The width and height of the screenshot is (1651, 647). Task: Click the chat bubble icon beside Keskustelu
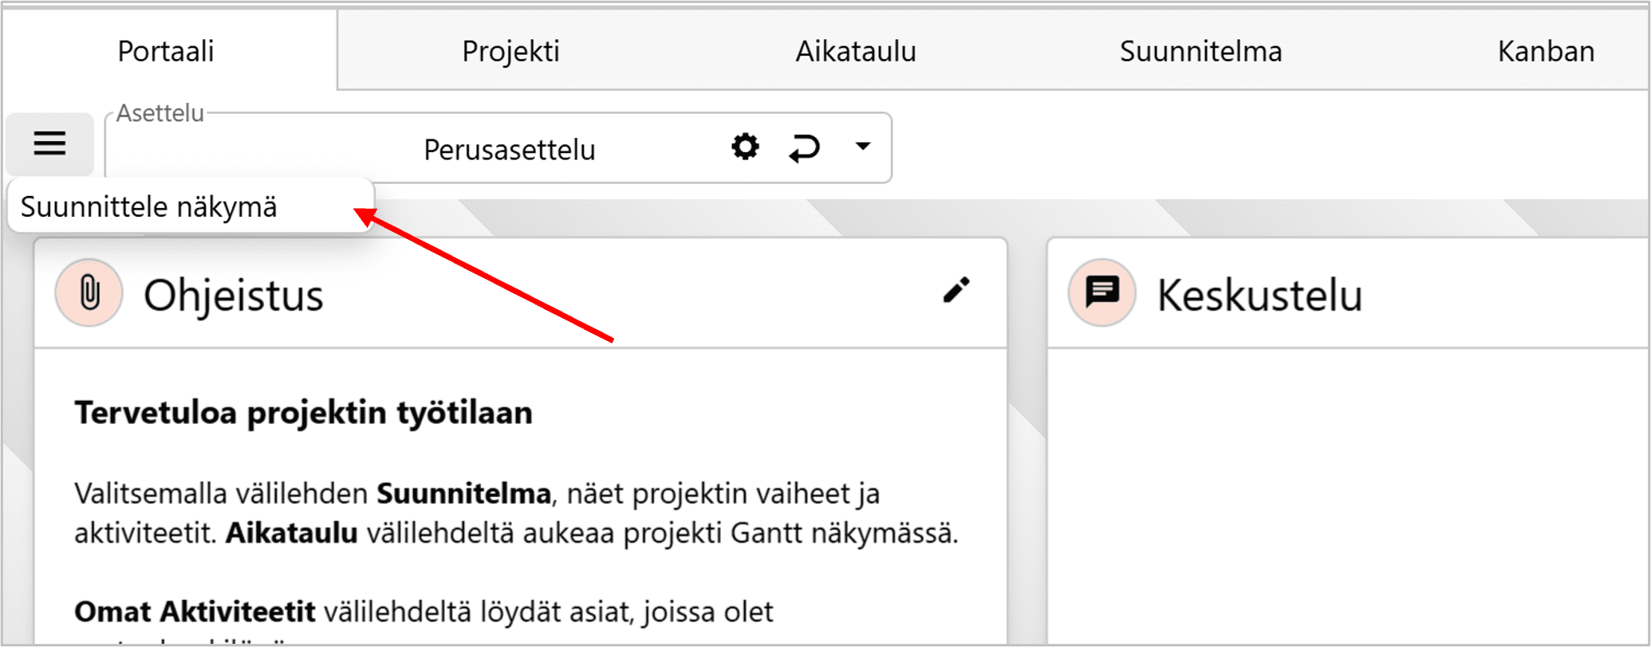pos(1102,292)
